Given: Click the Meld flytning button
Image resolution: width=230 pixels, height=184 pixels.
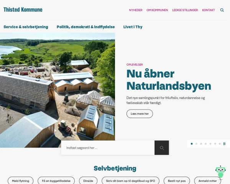Looking at the screenshot, I should pyautogui.click(x=21, y=181).
